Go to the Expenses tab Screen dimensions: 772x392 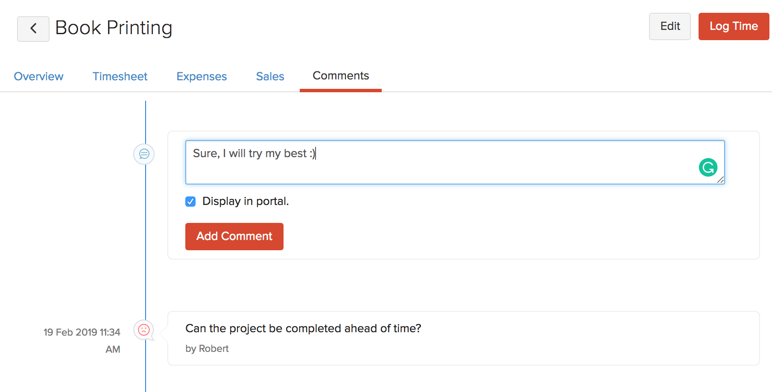[x=202, y=76]
